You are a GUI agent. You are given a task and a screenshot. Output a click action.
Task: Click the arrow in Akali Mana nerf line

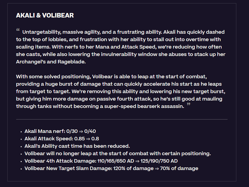81,131
